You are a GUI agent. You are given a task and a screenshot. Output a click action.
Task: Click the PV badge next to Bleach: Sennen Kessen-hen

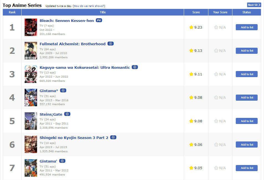99,21
